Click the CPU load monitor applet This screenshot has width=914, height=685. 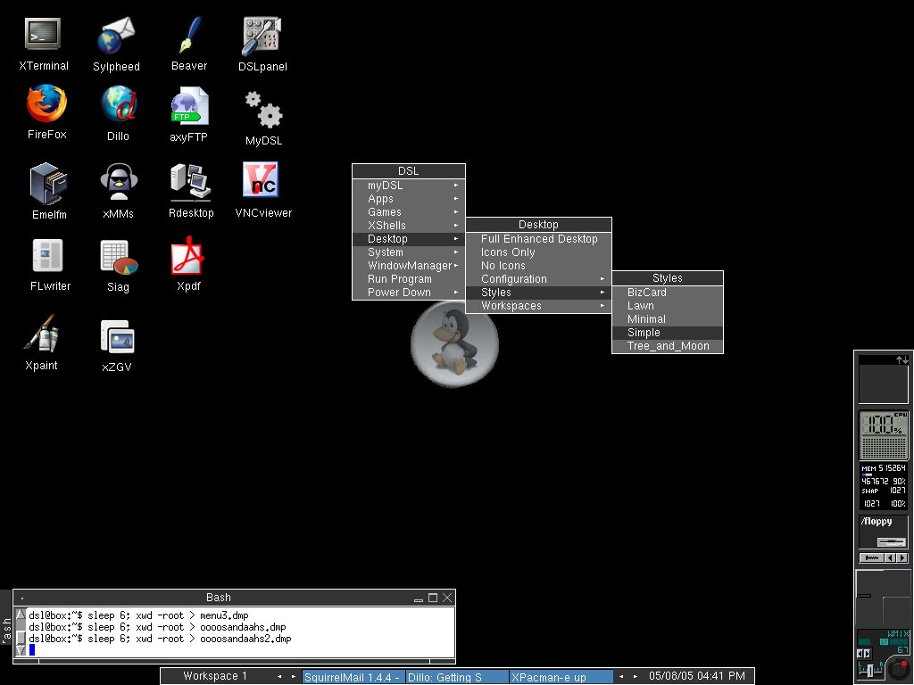(884, 434)
